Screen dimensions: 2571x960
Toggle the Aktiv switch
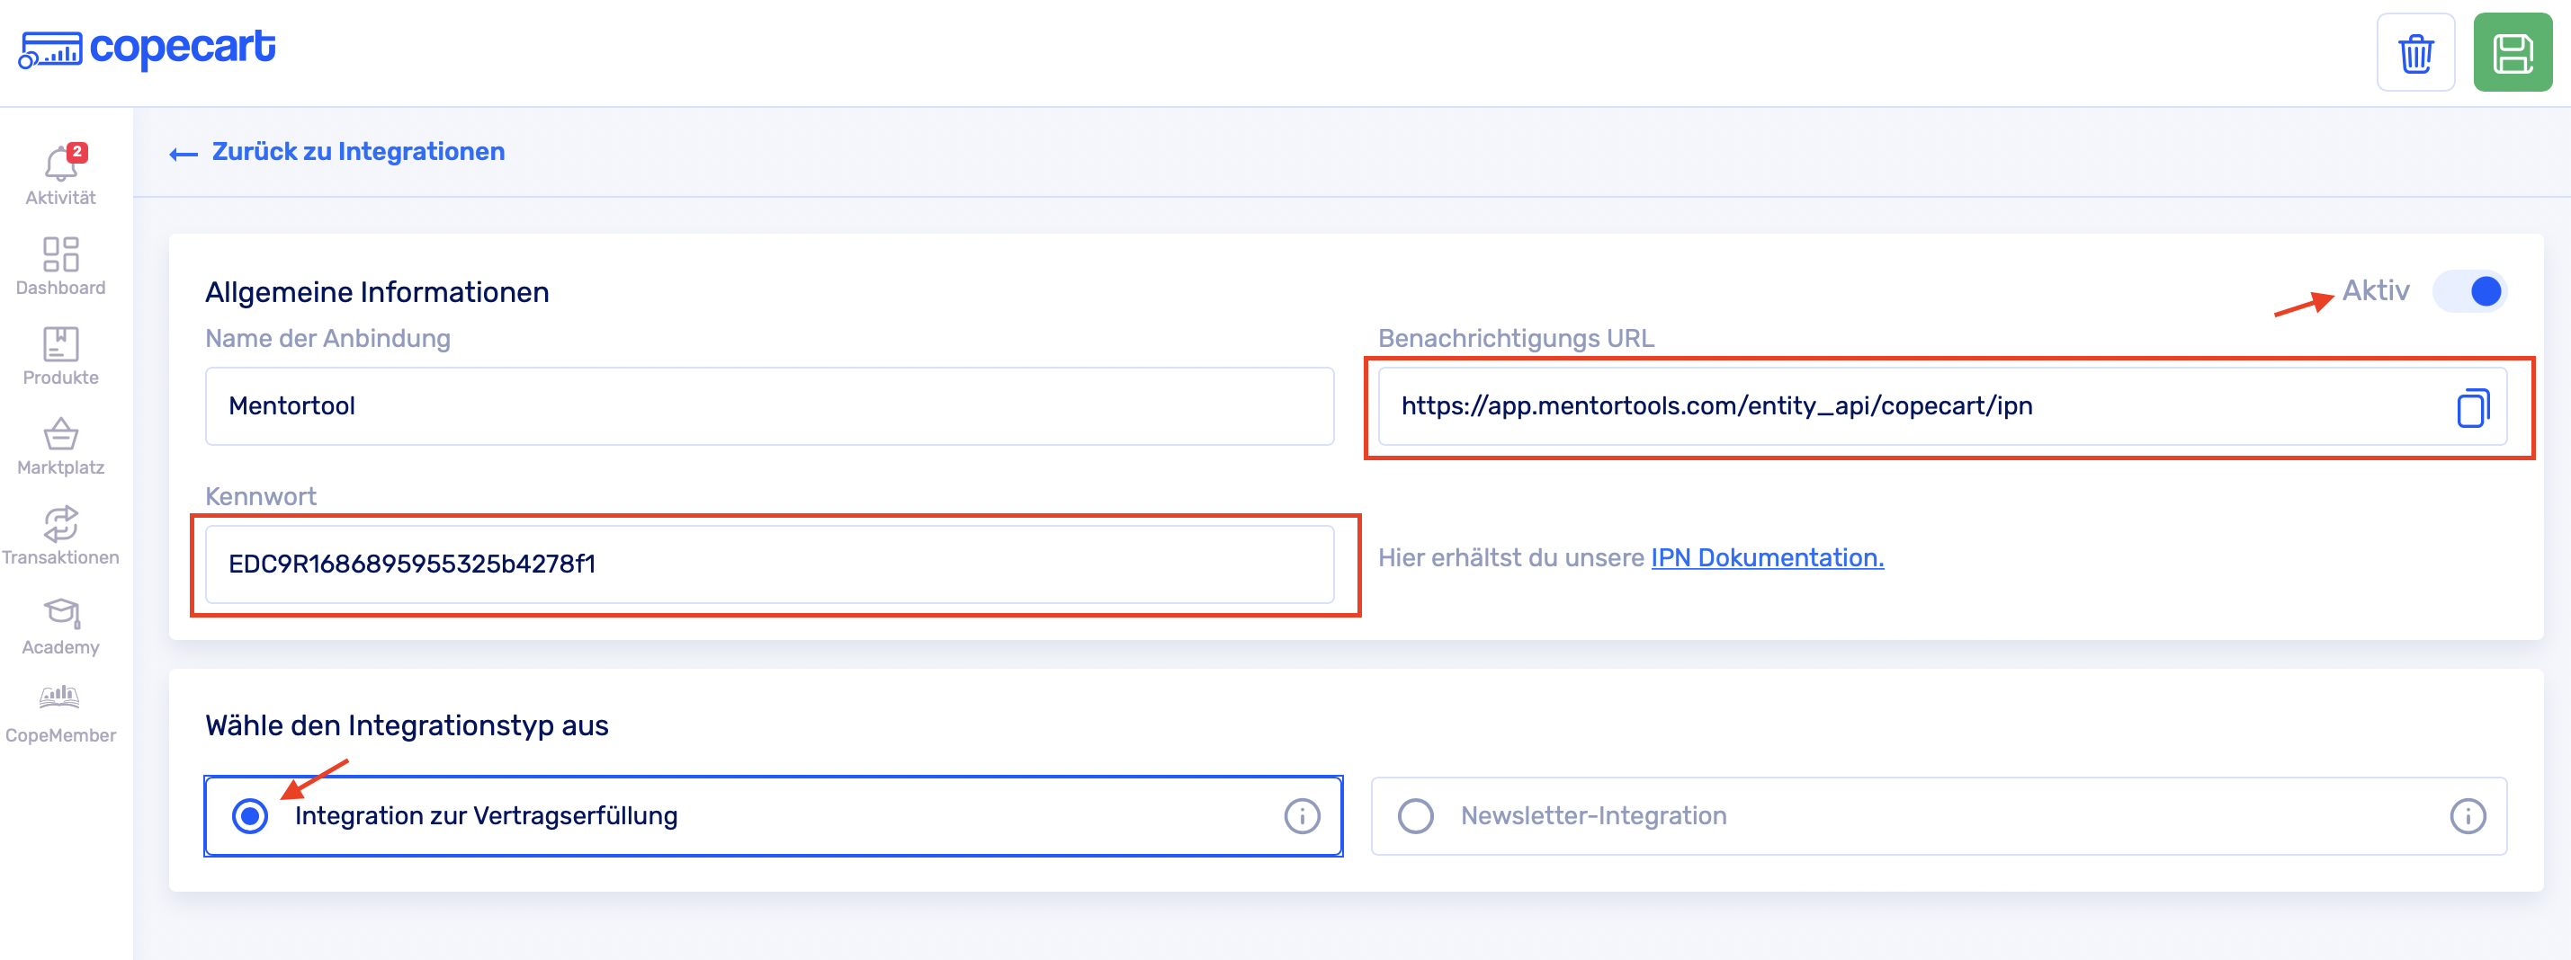pos(2470,291)
